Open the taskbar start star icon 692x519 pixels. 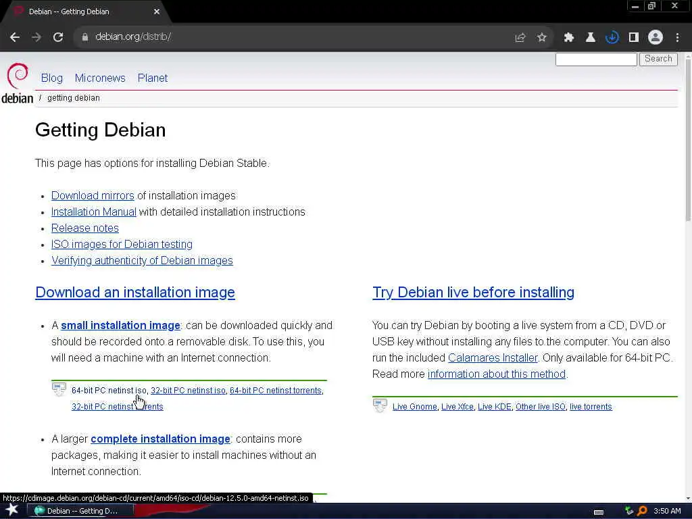pyautogui.click(x=11, y=510)
